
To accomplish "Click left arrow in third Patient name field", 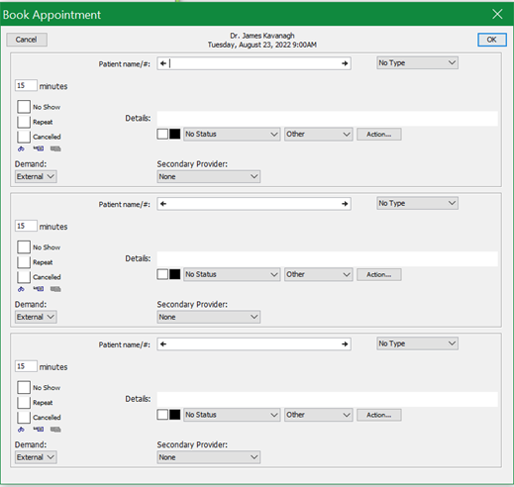I will click(163, 344).
